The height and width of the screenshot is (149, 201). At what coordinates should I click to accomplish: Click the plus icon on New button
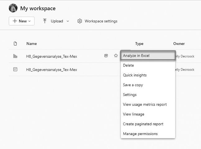[15, 21]
